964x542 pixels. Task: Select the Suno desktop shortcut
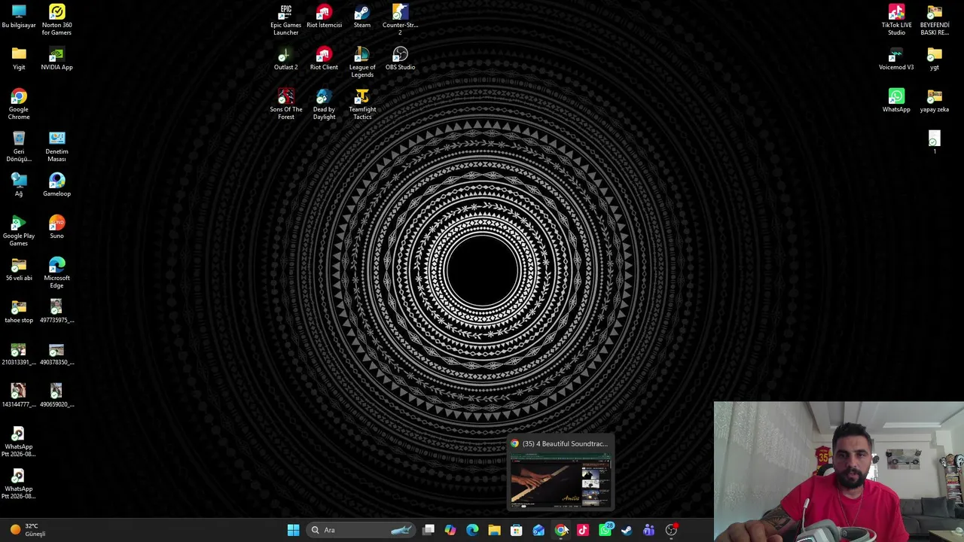56,227
